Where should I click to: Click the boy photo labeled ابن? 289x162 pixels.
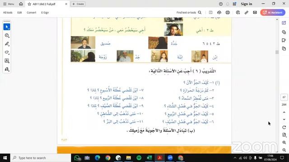click(200, 56)
